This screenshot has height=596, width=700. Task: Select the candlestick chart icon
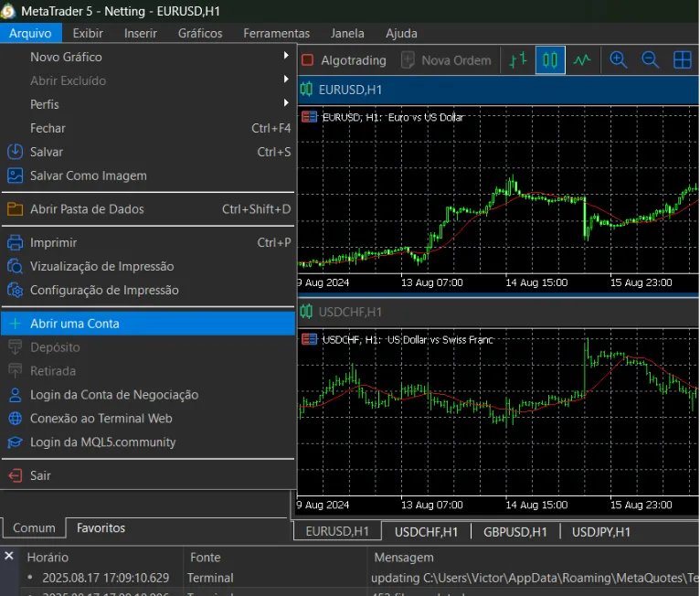click(x=550, y=59)
